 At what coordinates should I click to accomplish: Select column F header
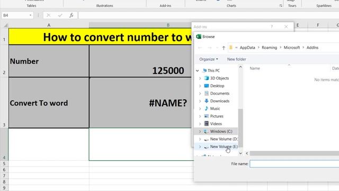pos(318,25)
